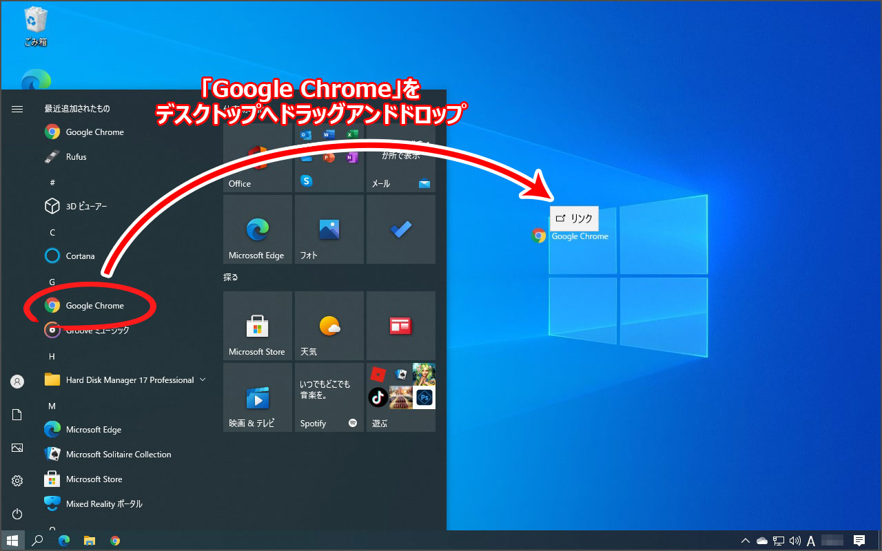Launch Skype from its small tile
Image resolution: width=882 pixels, height=551 pixels.
point(306,180)
